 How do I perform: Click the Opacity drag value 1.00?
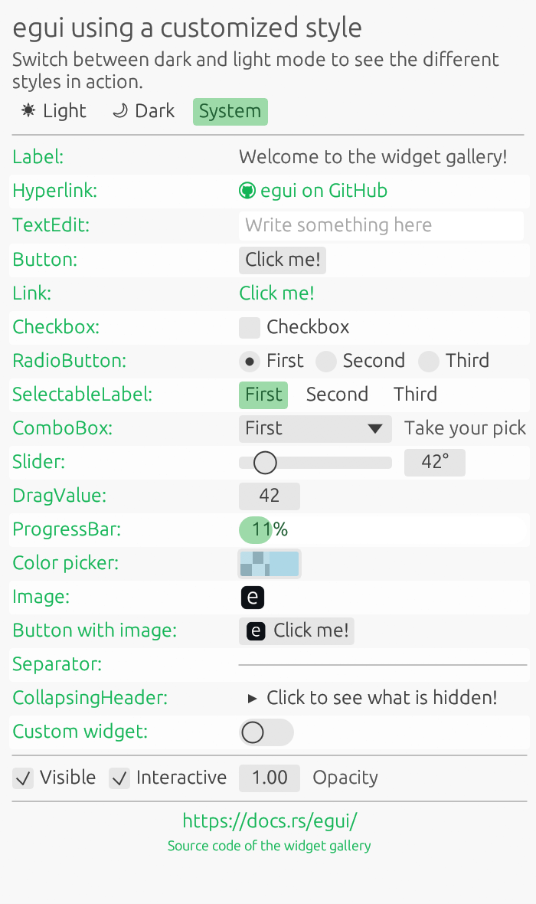(x=270, y=778)
